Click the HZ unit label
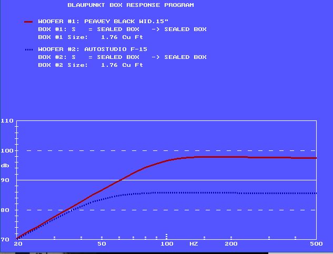This screenshot has width=333, height=254. (x=194, y=243)
